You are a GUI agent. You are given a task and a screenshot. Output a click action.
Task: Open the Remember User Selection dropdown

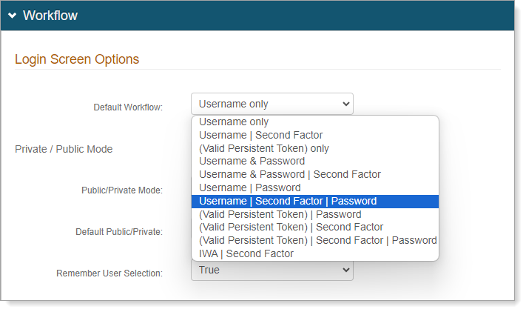(x=272, y=270)
